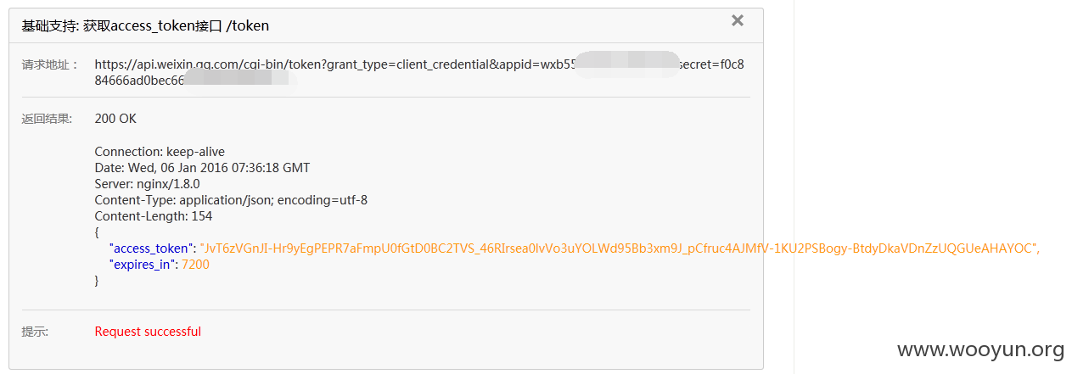This screenshot has width=1072, height=374.
Task: Click the Connection: keep-alive header line
Action: (x=160, y=152)
